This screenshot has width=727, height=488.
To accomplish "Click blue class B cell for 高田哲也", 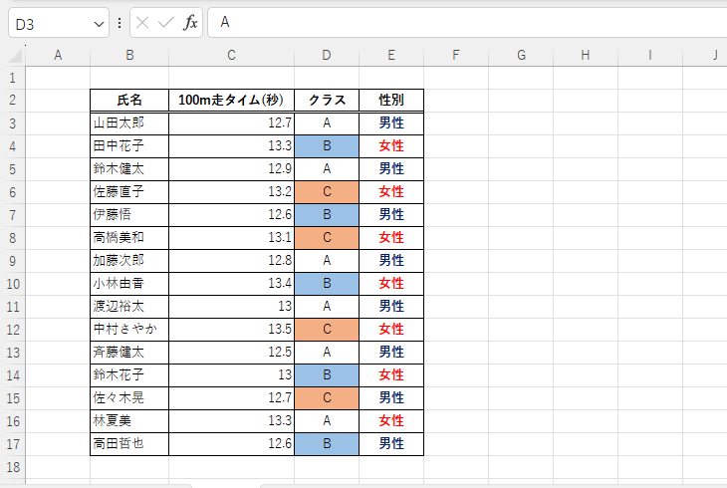I will [x=327, y=444].
